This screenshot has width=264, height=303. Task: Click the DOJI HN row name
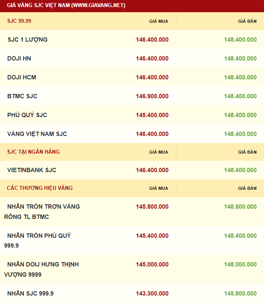click(x=19, y=59)
